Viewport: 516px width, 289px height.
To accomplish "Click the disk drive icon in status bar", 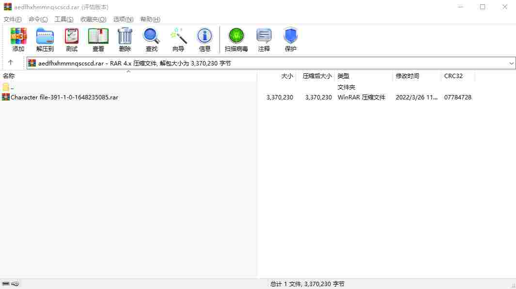I will [6, 284].
